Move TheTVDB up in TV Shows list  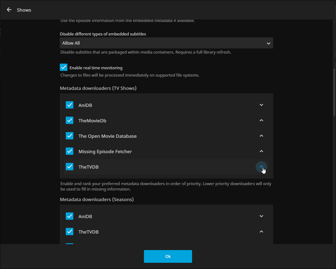click(x=261, y=167)
